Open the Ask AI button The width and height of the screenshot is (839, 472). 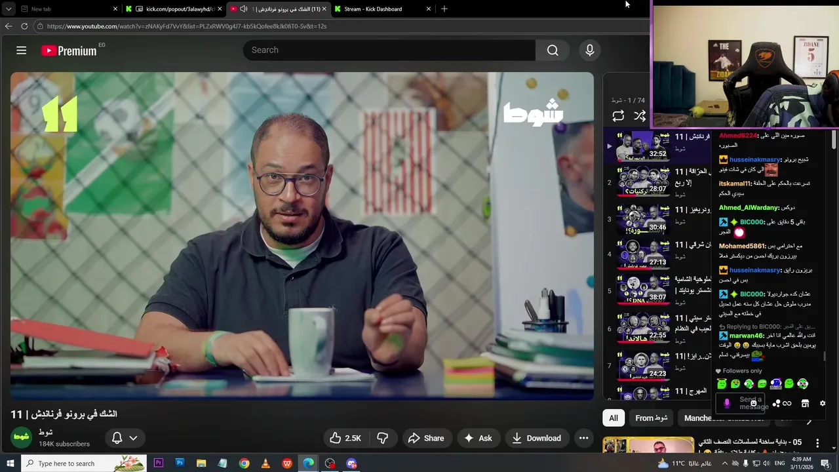coord(478,438)
